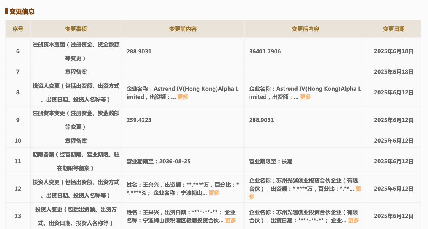The width and height of the screenshot is (428, 229).
Task: Click the 2025年6月18日 date in row 7
Action: [x=394, y=72]
